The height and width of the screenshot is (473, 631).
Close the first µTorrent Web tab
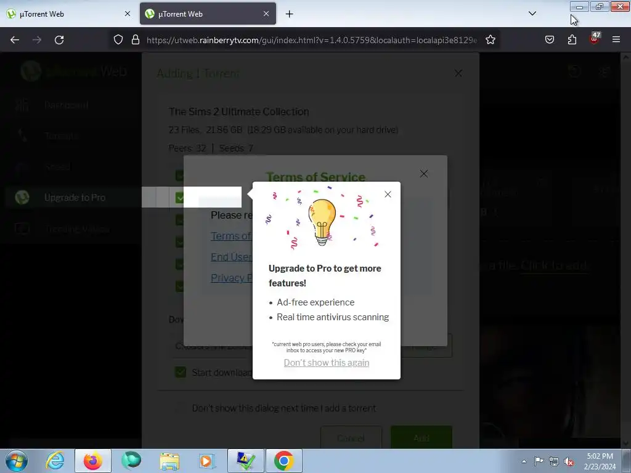click(x=127, y=14)
